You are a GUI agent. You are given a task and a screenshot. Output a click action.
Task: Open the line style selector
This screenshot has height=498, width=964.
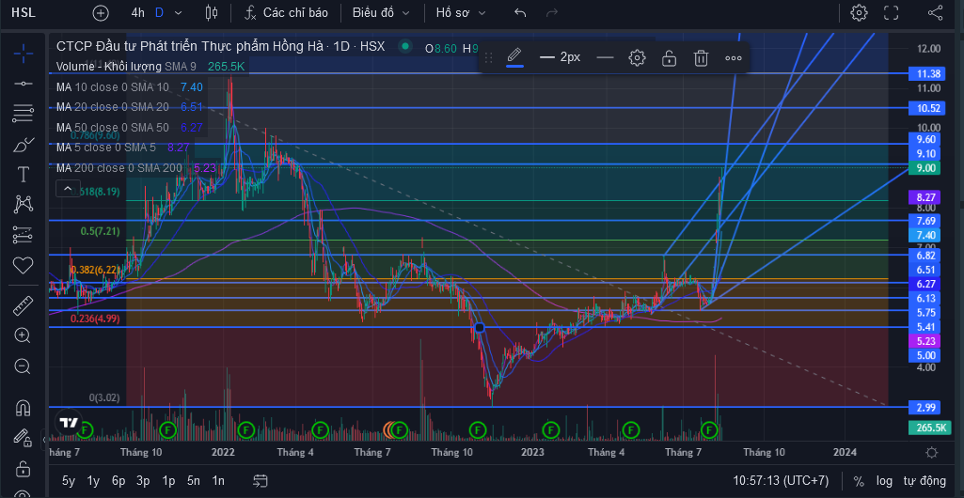click(x=606, y=57)
